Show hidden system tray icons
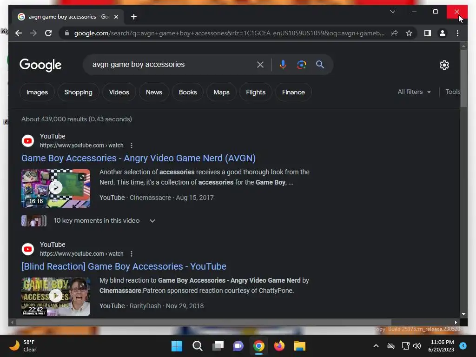 376,346
